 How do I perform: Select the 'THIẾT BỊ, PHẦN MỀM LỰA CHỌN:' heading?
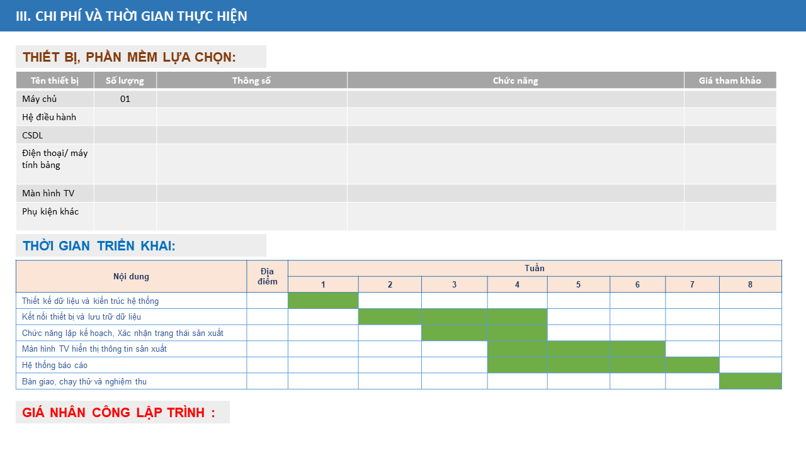(129, 57)
